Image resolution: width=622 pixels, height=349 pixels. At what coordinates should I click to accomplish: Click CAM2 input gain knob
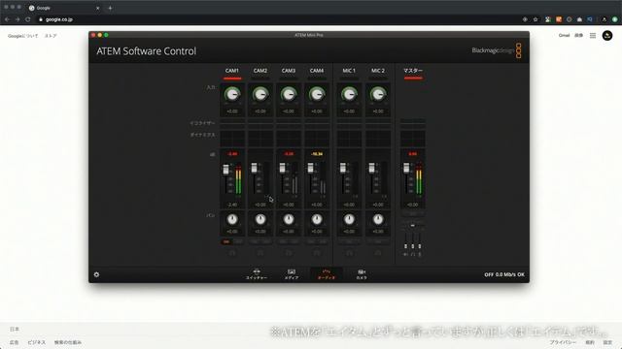click(x=260, y=95)
